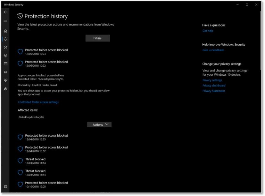Click the Home icon in sidebar
Viewport: 265px width, 196px height.
(6, 32)
